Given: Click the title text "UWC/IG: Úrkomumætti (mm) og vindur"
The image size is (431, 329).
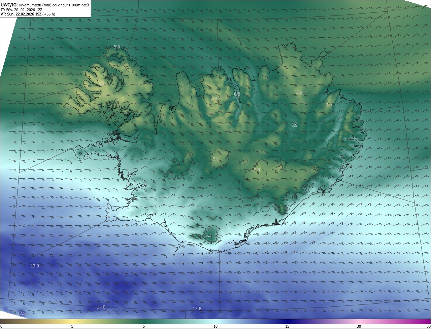Looking at the screenshot, I should pos(35,5).
